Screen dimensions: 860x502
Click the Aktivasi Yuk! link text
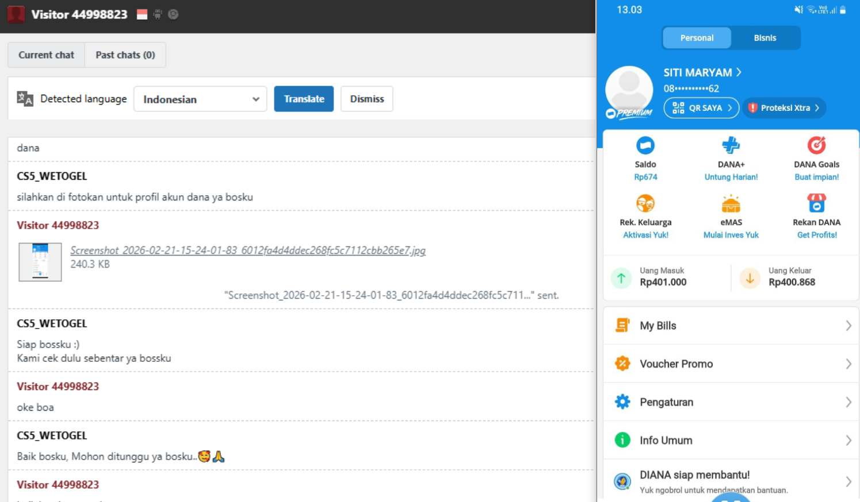645,235
